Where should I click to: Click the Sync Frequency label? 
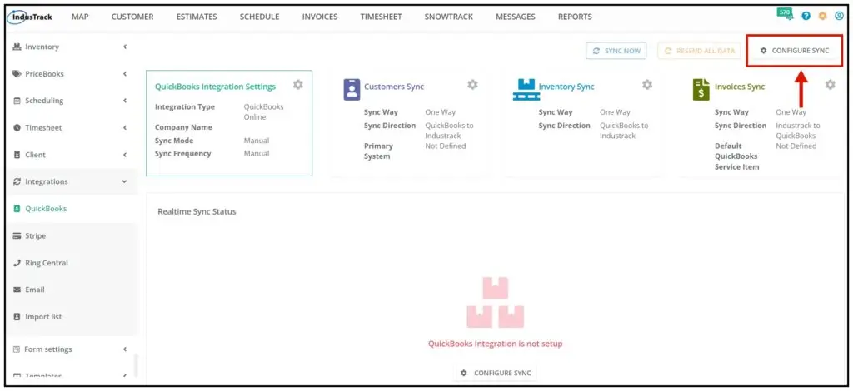click(182, 154)
